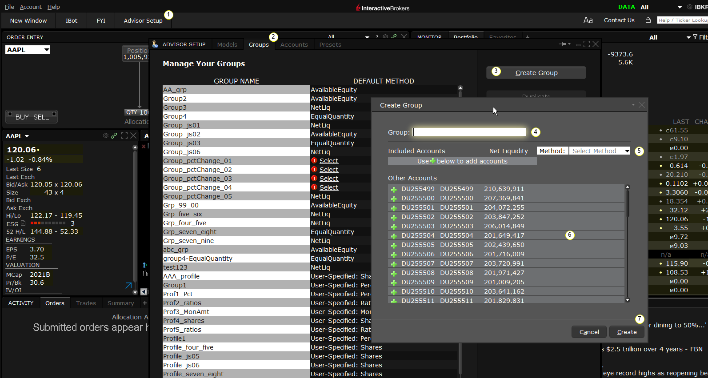Expand the Create Group dialog title menu arrow
The image size is (708, 378).
(x=633, y=105)
